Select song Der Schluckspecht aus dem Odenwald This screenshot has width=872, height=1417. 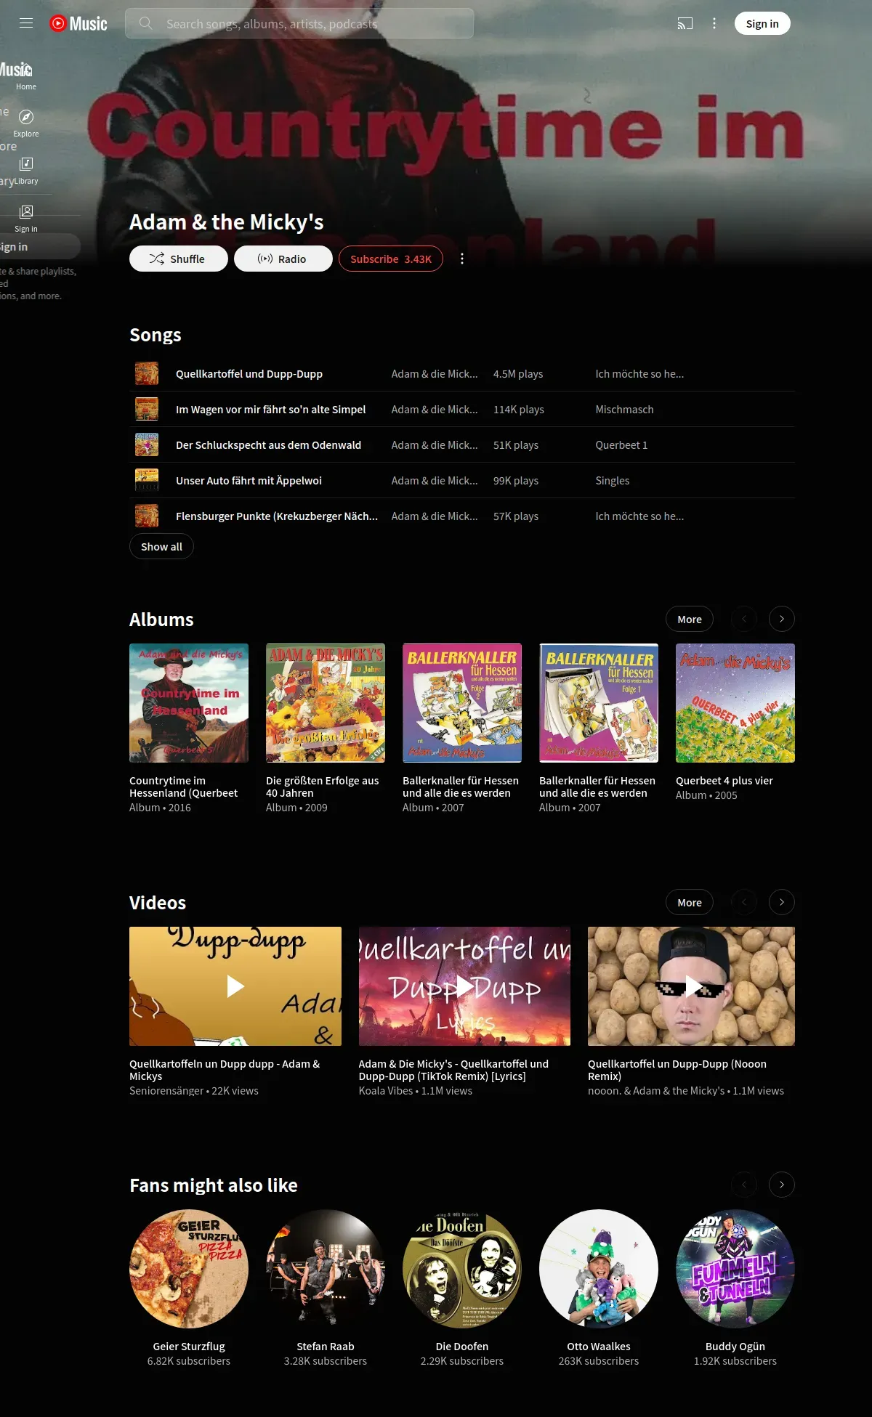tap(268, 444)
